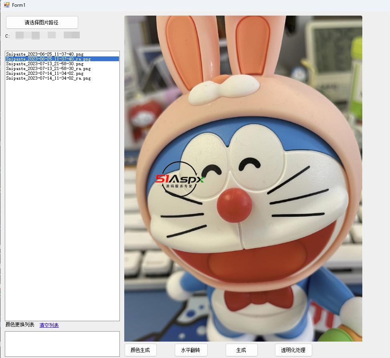Click inside the color replacement list box
This screenshot has width=390, height=358.
click(x=62, y=344)
